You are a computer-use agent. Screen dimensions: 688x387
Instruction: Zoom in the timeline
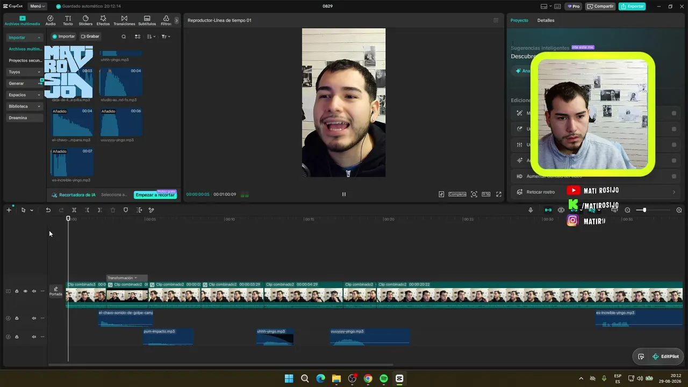679,210
